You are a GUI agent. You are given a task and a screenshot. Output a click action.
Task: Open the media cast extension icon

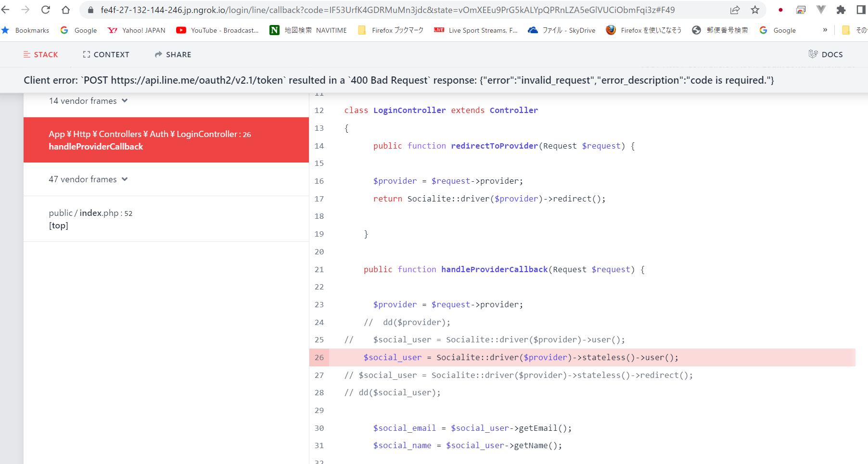pos(801,10)
